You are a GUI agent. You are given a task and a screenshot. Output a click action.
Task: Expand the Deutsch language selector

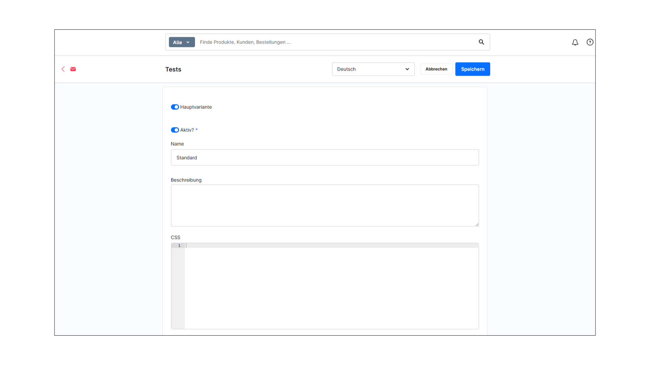pos(373,69)
